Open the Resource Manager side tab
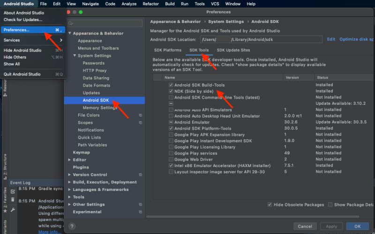The height and width of the screenshot is (234, 375). [x=5, y=88]
